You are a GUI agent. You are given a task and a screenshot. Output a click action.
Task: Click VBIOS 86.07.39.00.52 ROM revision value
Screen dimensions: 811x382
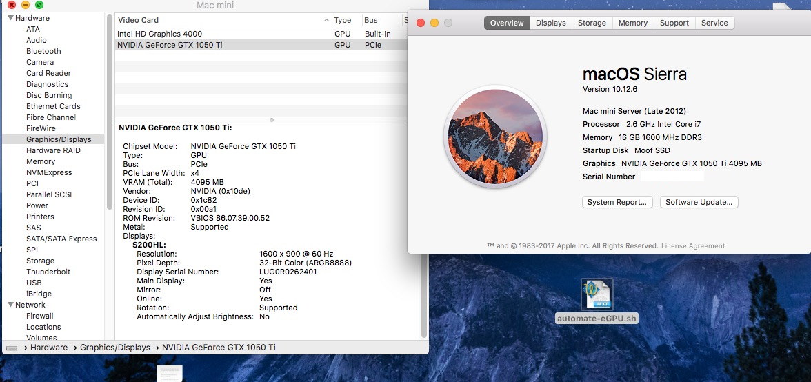230,218
